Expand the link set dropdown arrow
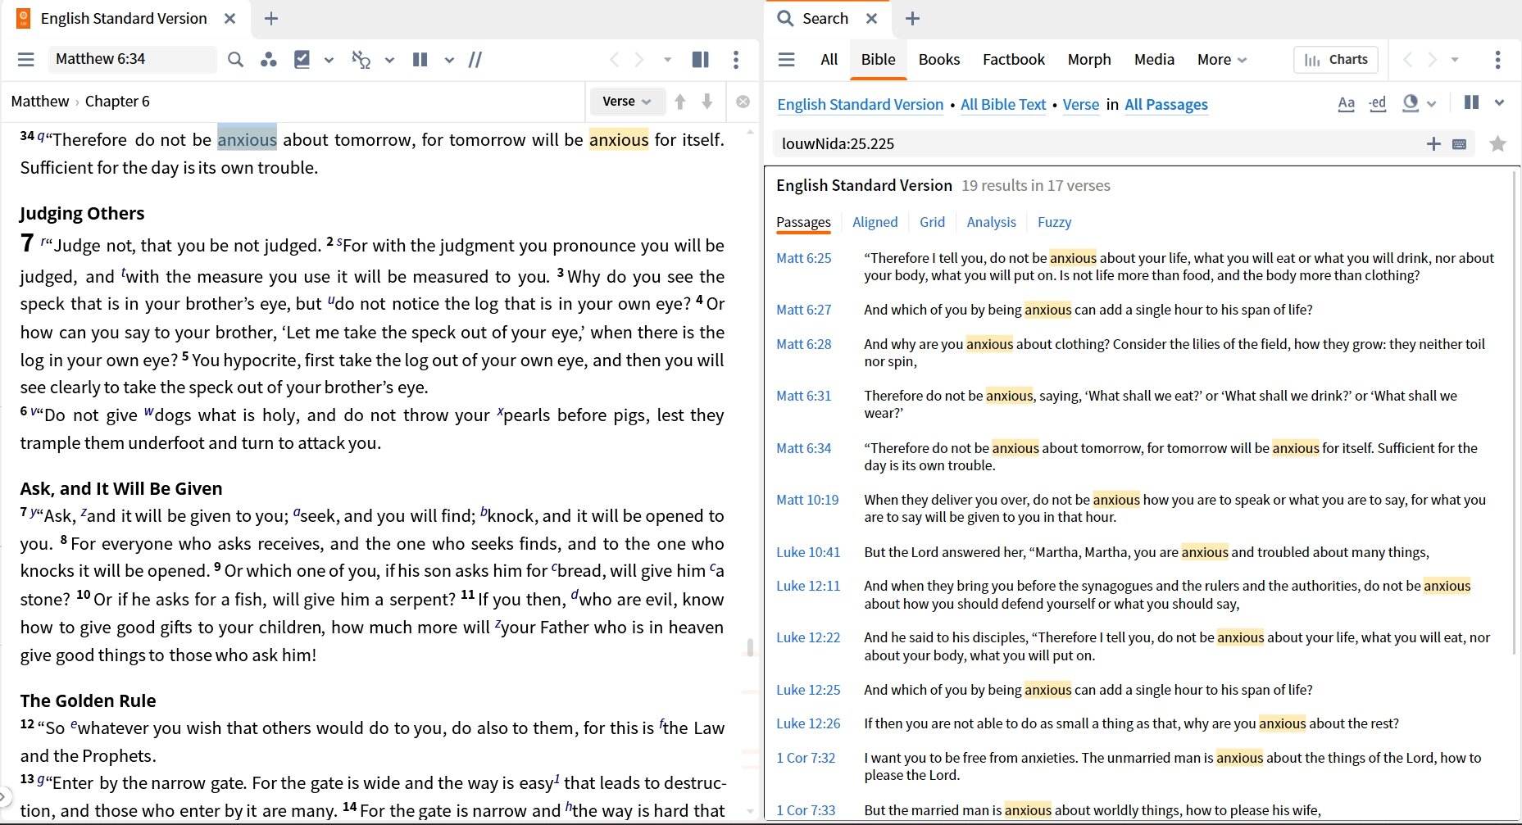Viewport: 1522px width, 825px height. pyautogui.click(x=389, y=59)
